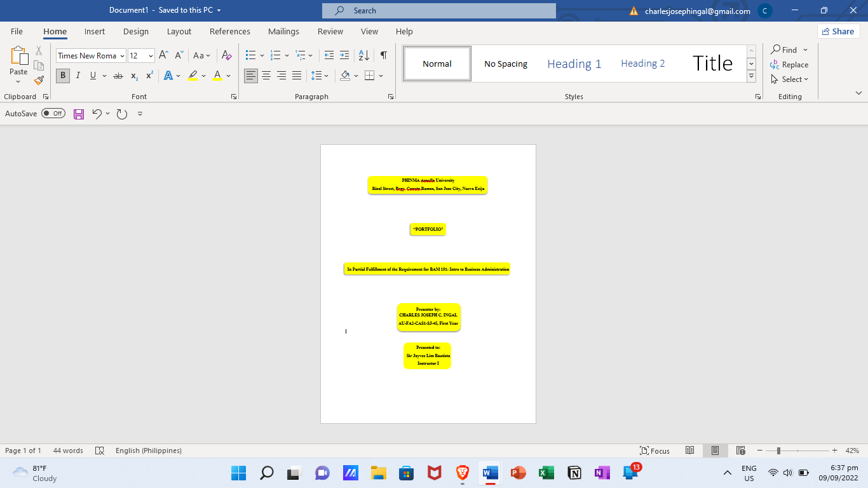Viewport: 868px width, 488px height.
Task: Open line and paragraph spacing dropdown
Action: pos(320,76)
